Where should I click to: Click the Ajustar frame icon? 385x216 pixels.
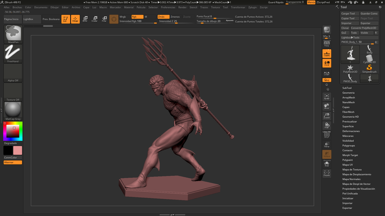[327, 97]
